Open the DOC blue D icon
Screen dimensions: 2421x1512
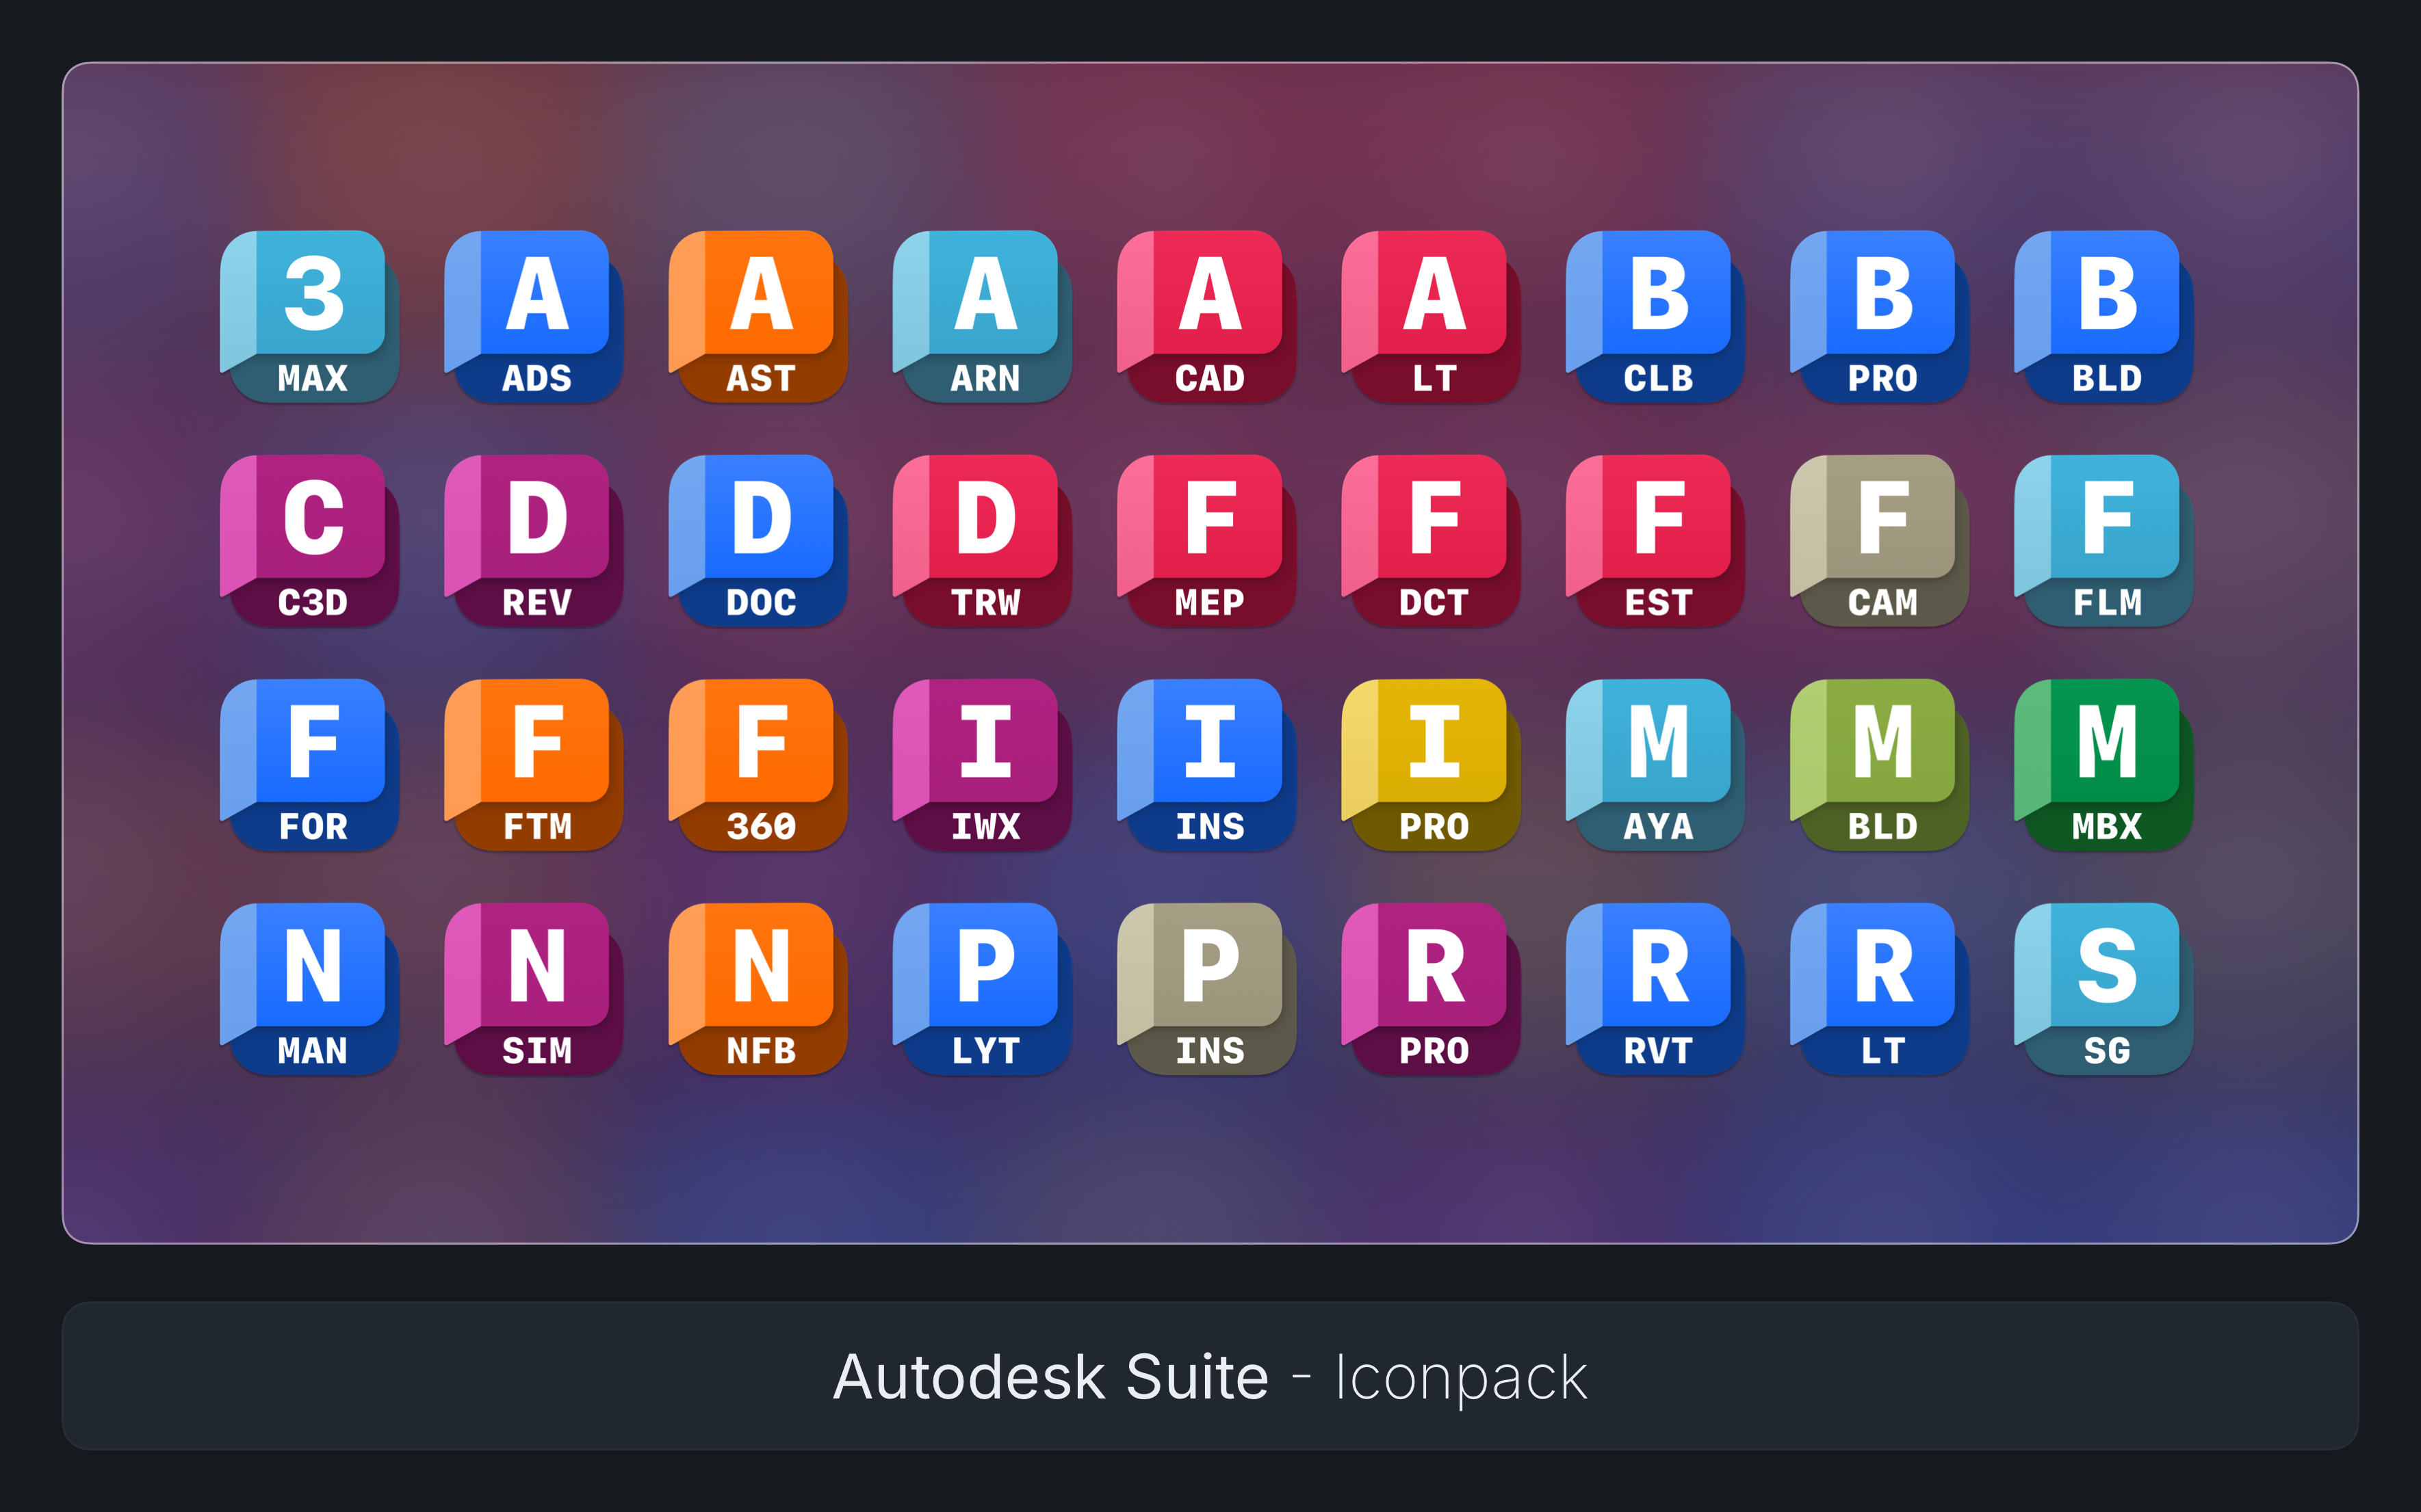[x=758, y=540]
